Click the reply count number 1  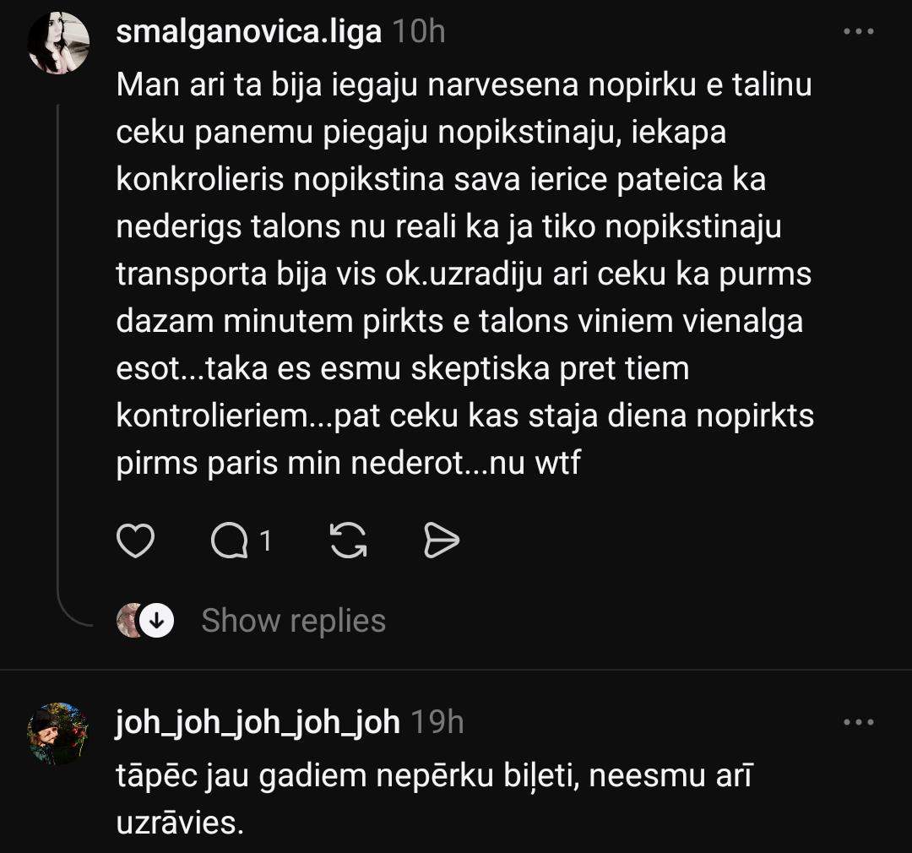click(x=265, y=541)
